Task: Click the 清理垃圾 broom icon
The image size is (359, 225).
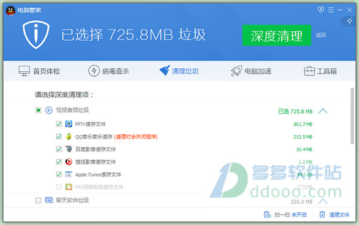Action: tap(165, 70)
